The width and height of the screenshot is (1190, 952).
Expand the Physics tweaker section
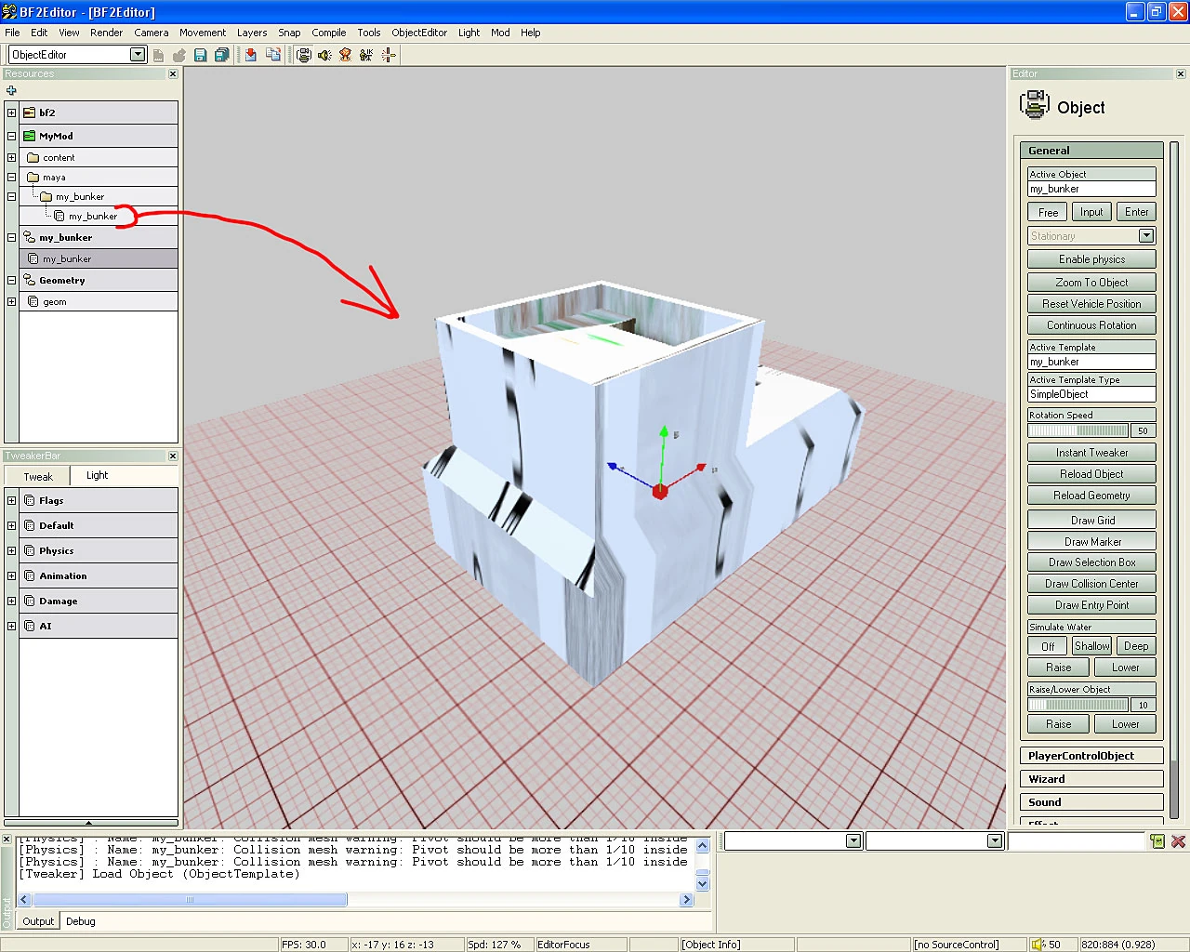point(11,550)
